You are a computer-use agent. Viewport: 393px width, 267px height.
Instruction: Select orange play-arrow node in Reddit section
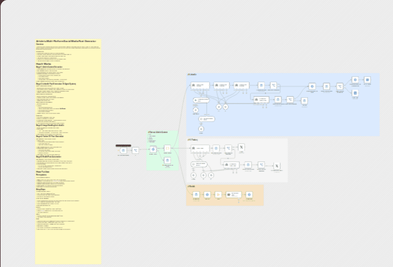[x=218, y=195]
